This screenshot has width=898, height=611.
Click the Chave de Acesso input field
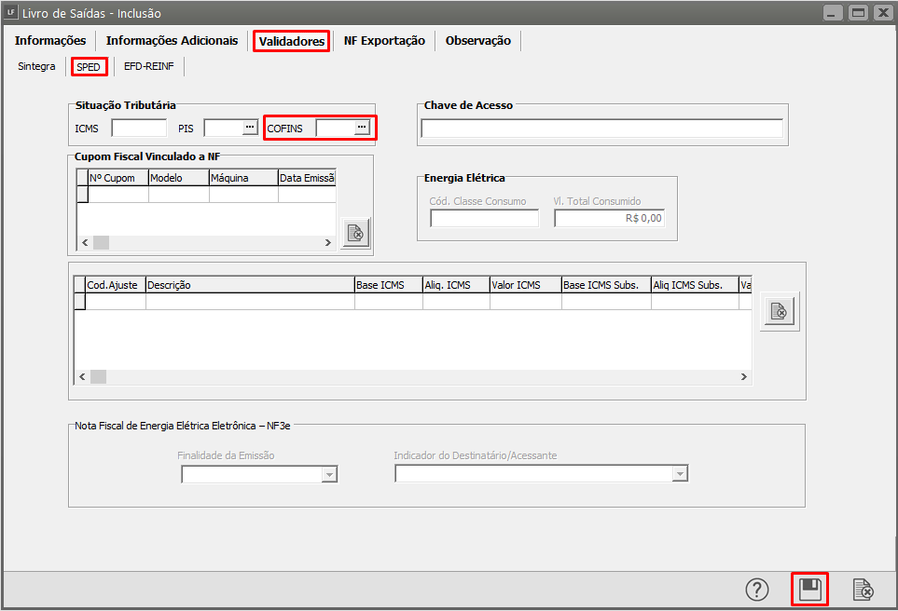point(601,129)
